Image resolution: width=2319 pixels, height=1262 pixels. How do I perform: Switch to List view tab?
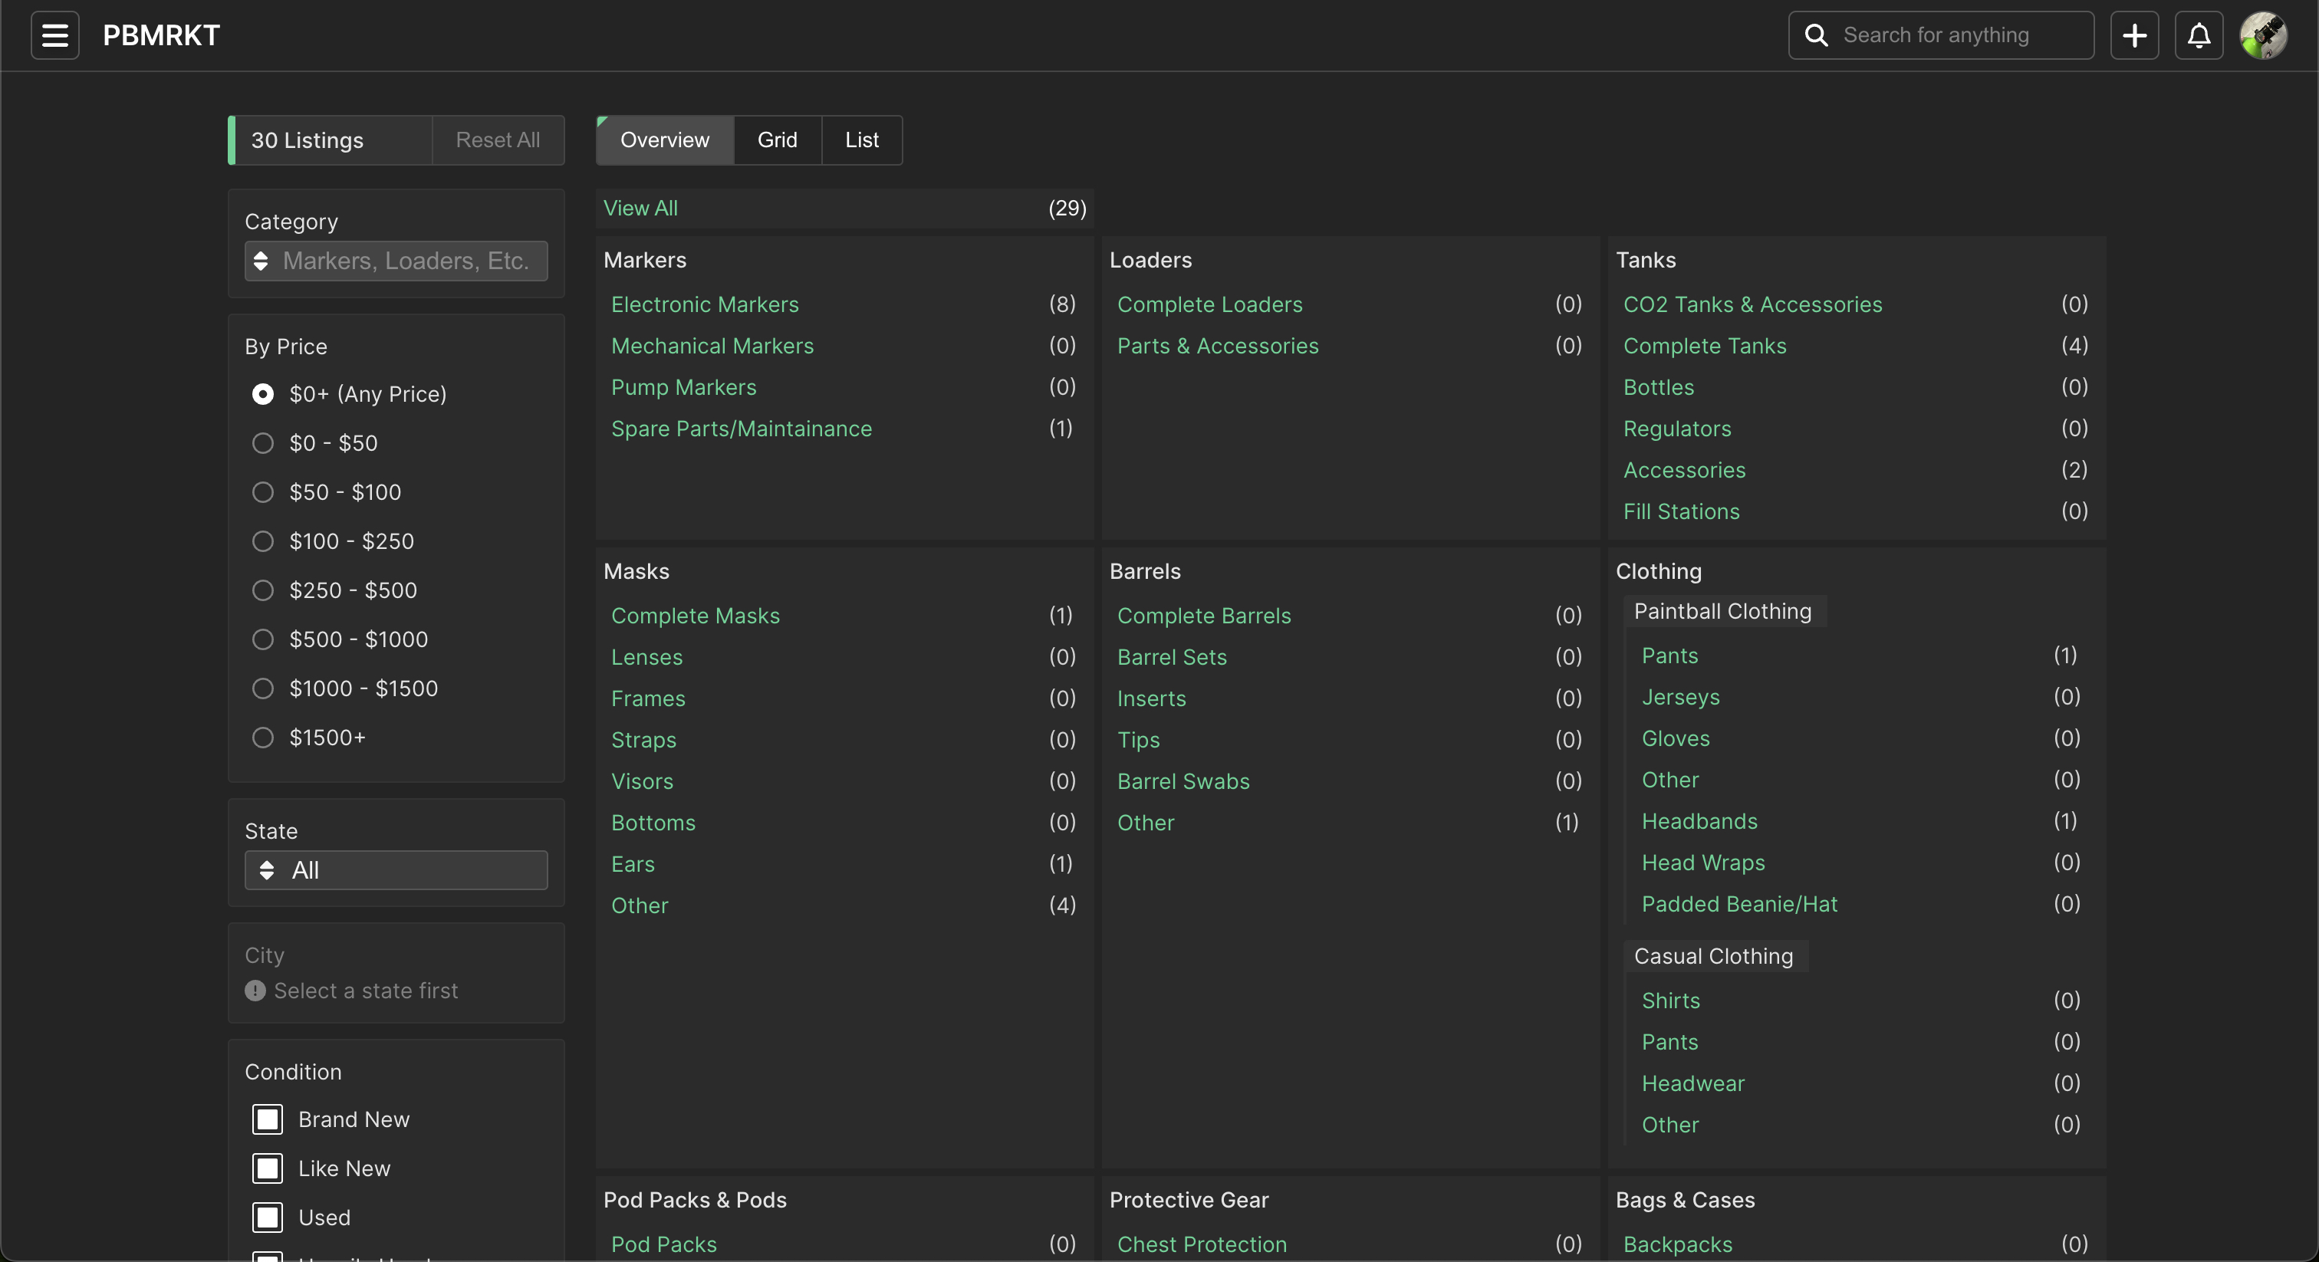[861, 140]
